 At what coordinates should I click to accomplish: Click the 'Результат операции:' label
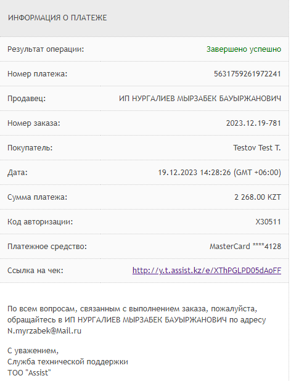[46, 49]
